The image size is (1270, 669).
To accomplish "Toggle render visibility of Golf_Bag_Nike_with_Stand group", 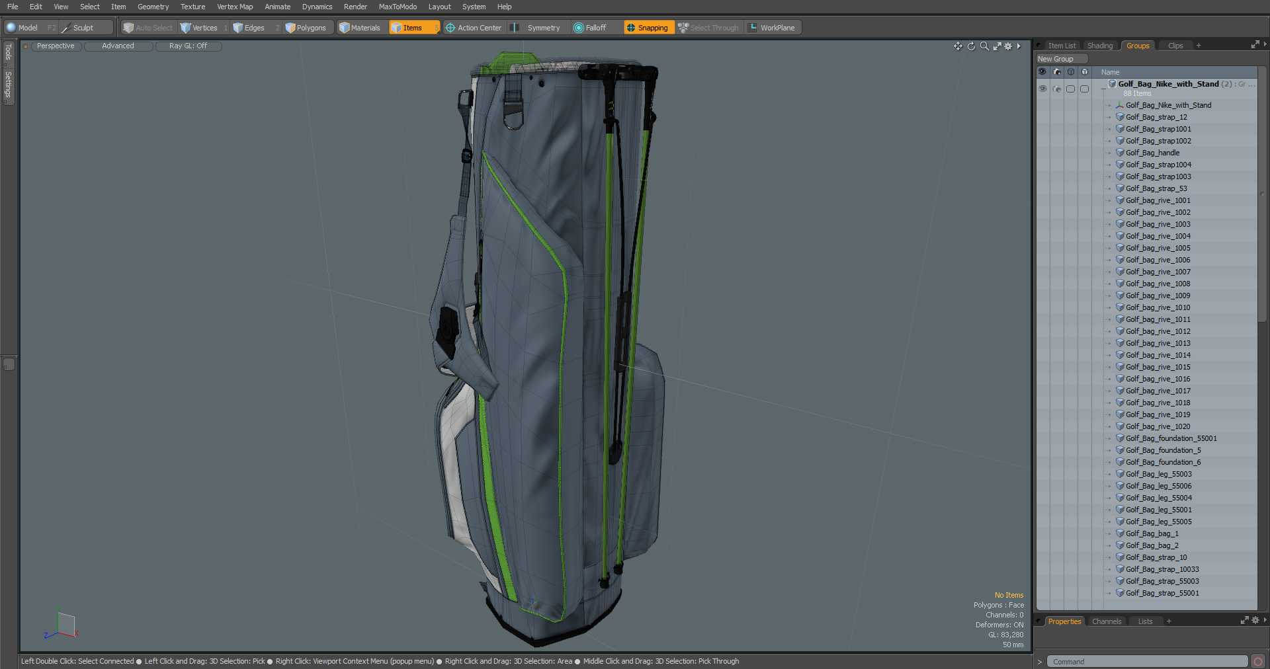I will coord(1057,89).
